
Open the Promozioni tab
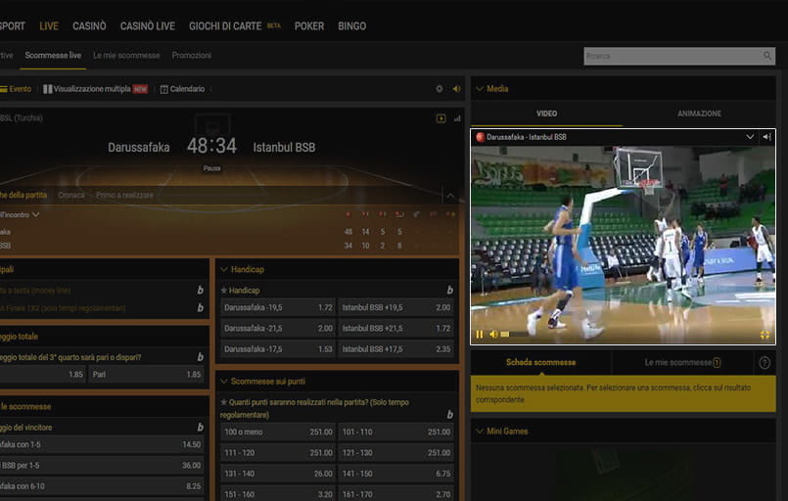click(192, 55)
